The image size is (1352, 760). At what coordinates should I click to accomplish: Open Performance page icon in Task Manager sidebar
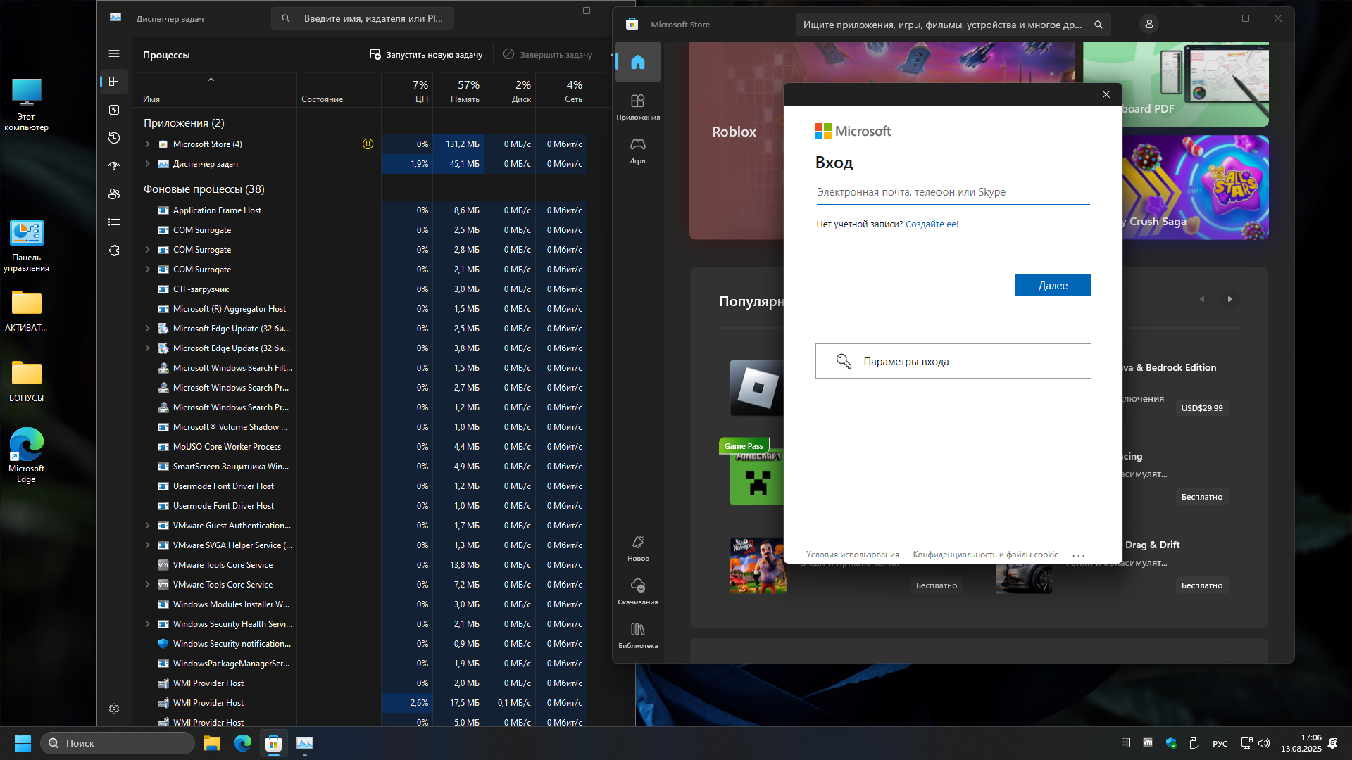tap(114, 110)
